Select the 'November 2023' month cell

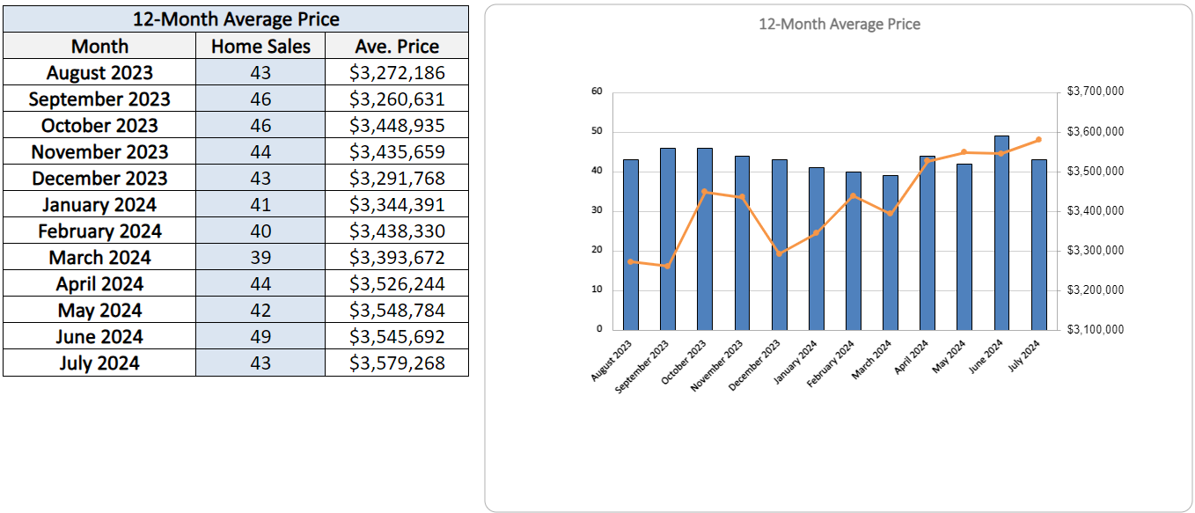click(x=99, y=151)
